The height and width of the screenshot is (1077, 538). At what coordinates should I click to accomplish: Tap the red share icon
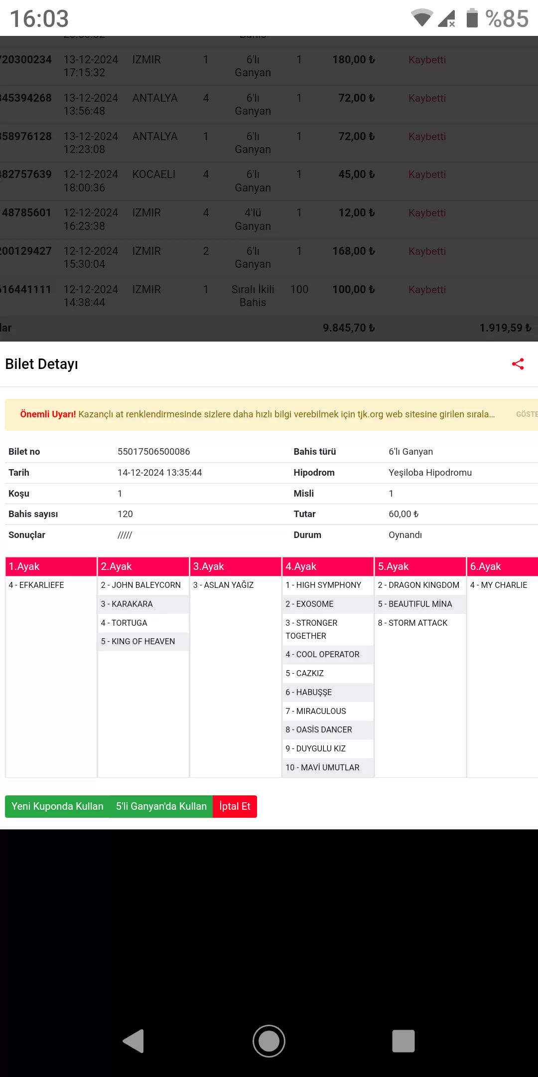click(x=518, y=364)
